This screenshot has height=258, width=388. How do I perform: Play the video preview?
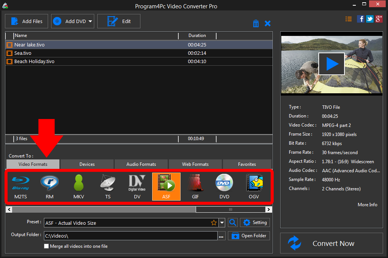(332, 64)
